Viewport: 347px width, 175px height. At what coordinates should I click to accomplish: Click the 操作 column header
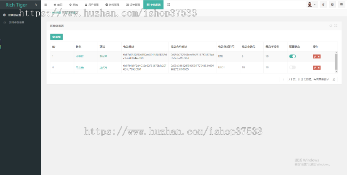tap(315, 47)
